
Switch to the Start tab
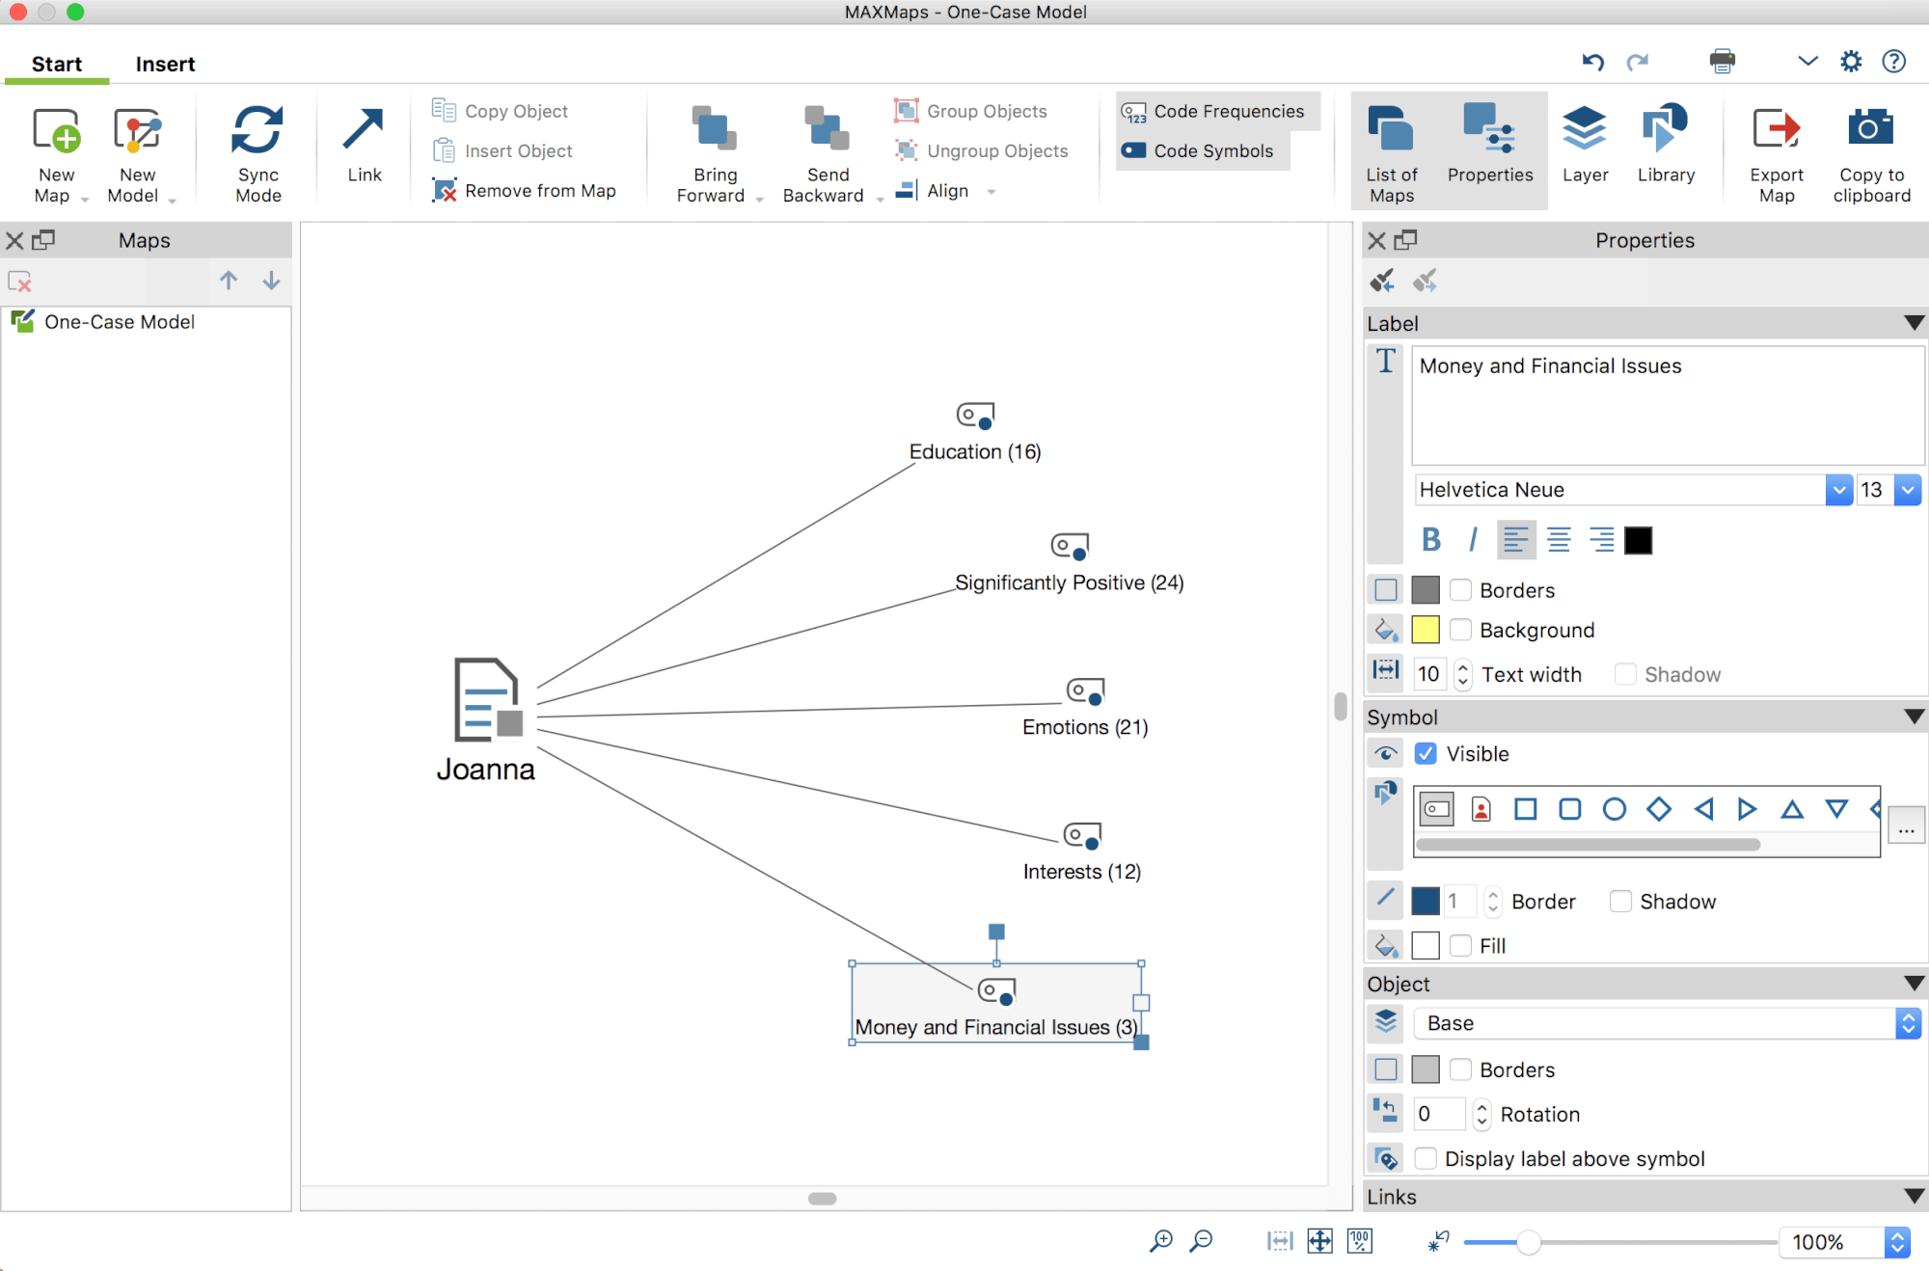tap(57, 64)
